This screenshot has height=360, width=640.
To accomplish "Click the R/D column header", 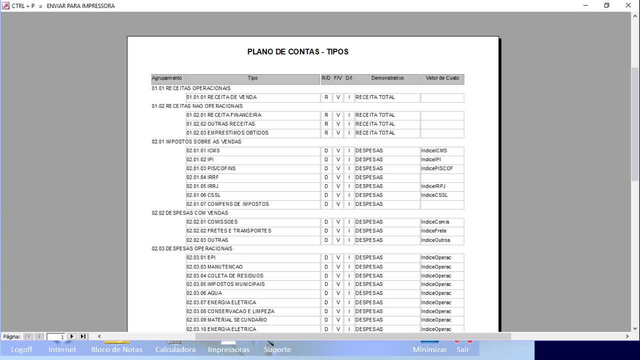I will pos(326,79).
